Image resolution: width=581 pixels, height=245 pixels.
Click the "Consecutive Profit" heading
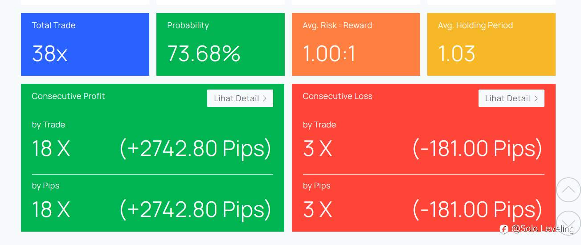point(68,96)
